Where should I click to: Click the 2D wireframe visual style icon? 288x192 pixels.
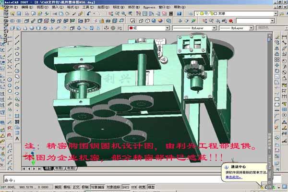[x=132, y=21]
